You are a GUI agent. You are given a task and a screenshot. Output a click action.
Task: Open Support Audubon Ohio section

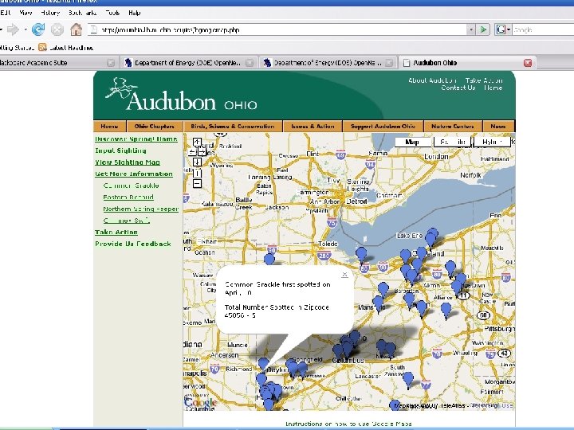(383, 126)
